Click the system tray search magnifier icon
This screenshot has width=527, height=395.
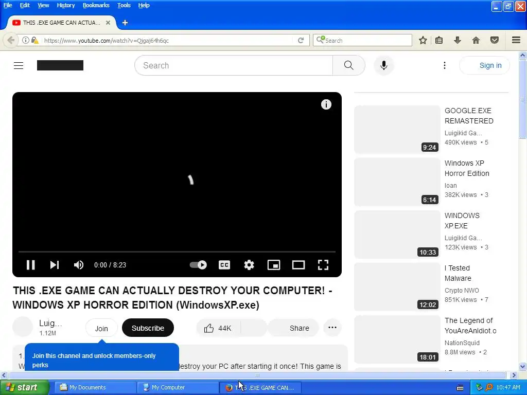pyautogui.click(x=489, y=388)
